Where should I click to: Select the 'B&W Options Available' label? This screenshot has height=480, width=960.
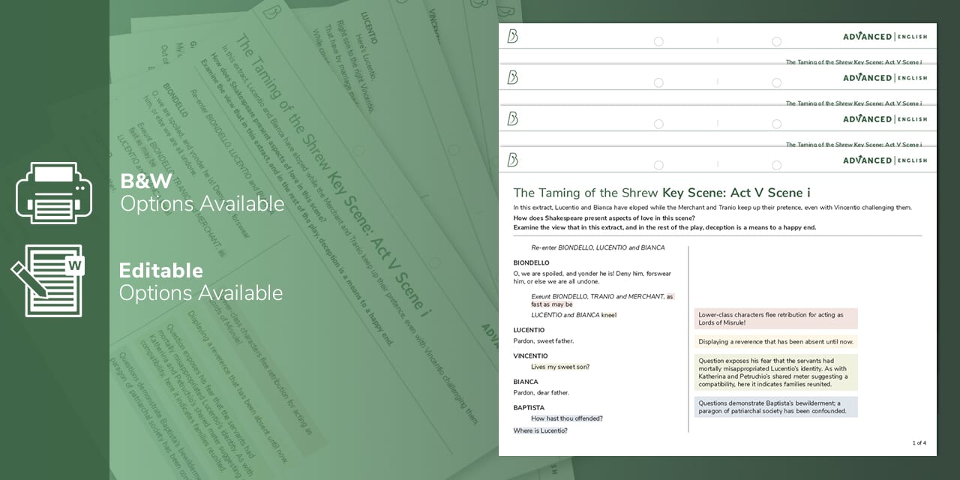click(202, 193)
